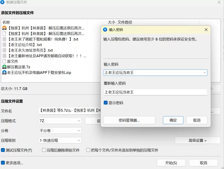This screenshot has height=169, width=224.
Task: Open 密码管理器... button
Action: tap(129, 120)
